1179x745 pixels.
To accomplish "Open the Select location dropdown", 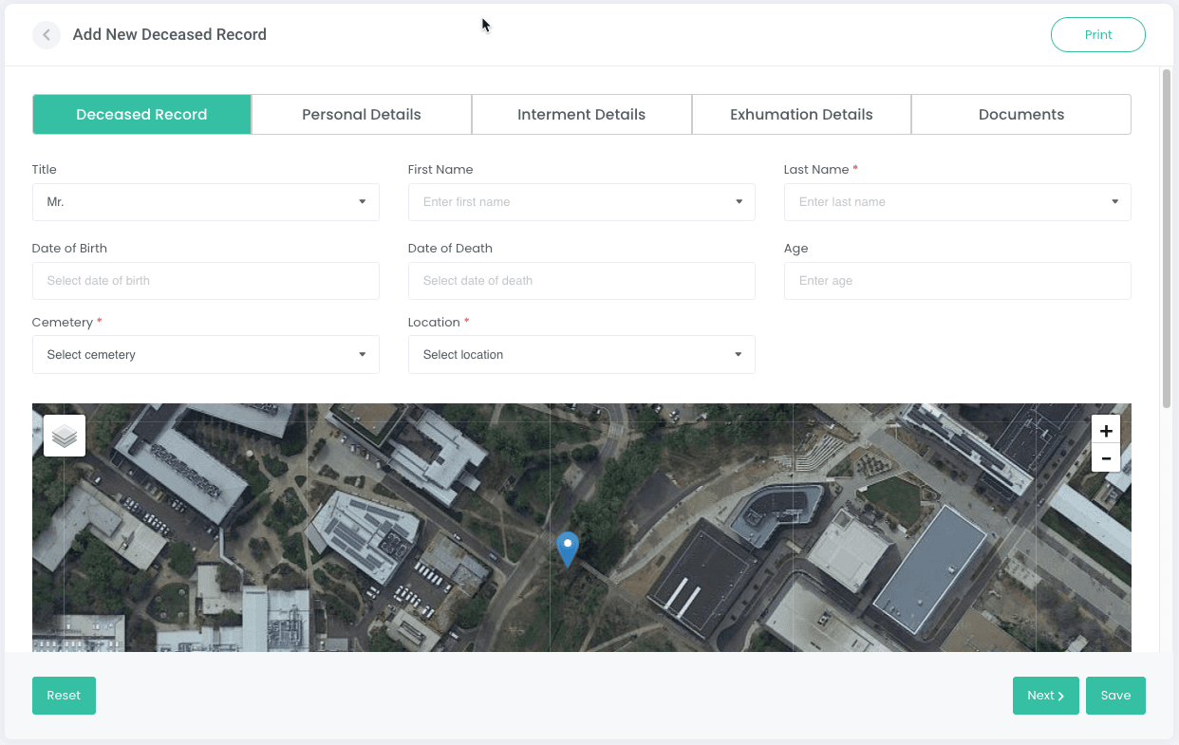I will (581, 355).
